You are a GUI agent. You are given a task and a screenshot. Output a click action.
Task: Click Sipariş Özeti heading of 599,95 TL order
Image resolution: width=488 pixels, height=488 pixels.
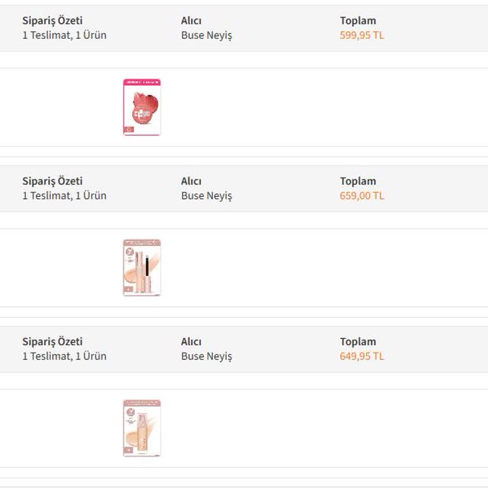[52, 21]
